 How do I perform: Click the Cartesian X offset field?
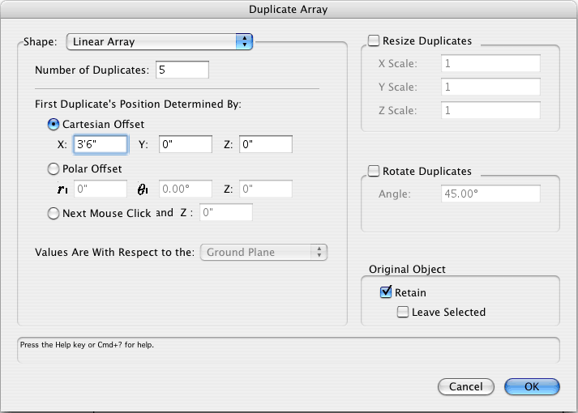101,145
